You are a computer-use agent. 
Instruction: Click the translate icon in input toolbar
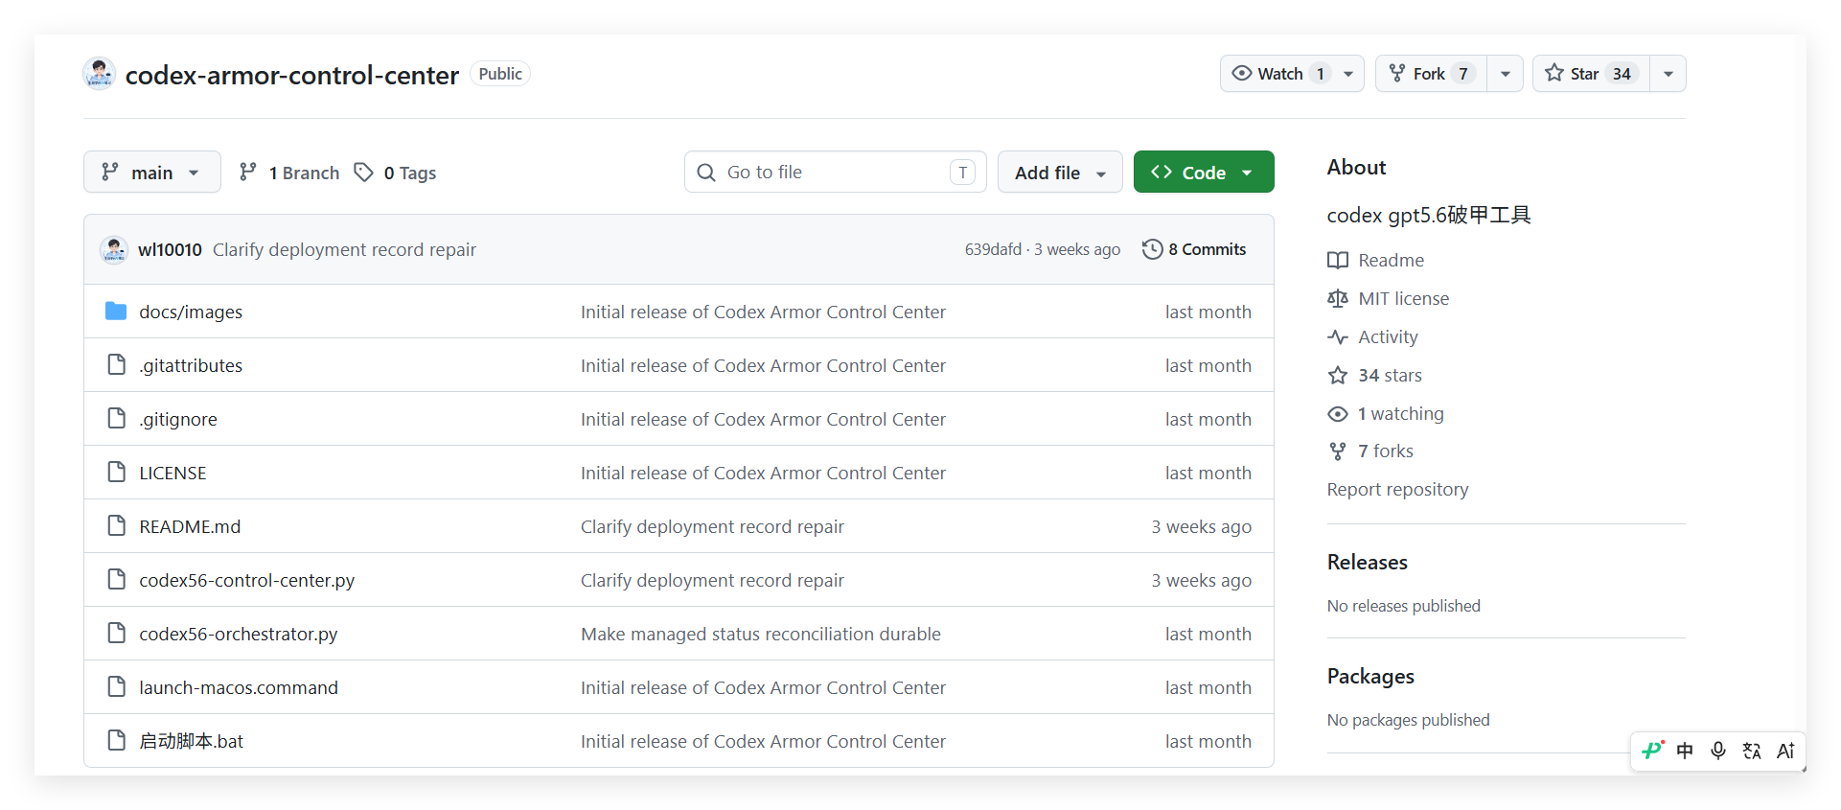pyautogui.click(x=1752, y=751)
